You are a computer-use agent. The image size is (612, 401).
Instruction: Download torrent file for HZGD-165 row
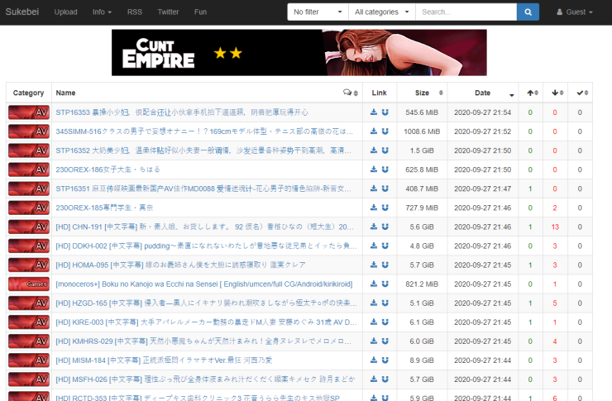point(374,303)
